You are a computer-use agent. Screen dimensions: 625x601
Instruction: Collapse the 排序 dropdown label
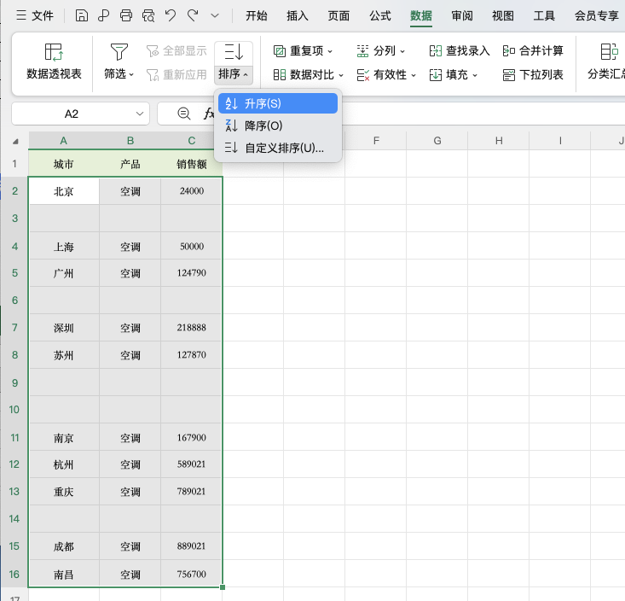[234, 74]
